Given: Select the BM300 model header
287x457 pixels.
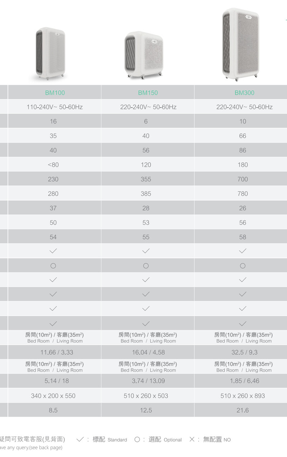Looking at the screenshot, I should point(244,93).
